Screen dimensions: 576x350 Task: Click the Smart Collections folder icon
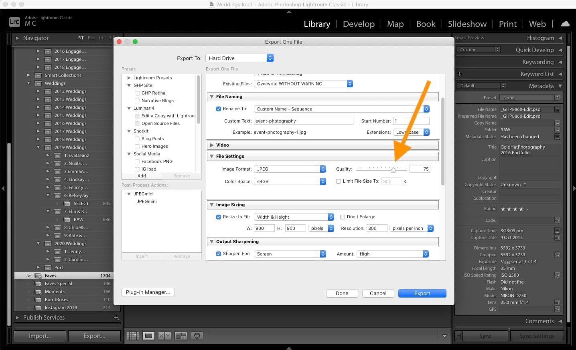(39, 75)
